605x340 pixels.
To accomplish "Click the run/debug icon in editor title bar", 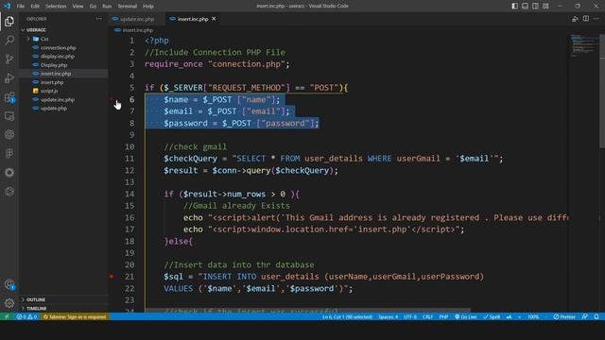I will (575, 19).
